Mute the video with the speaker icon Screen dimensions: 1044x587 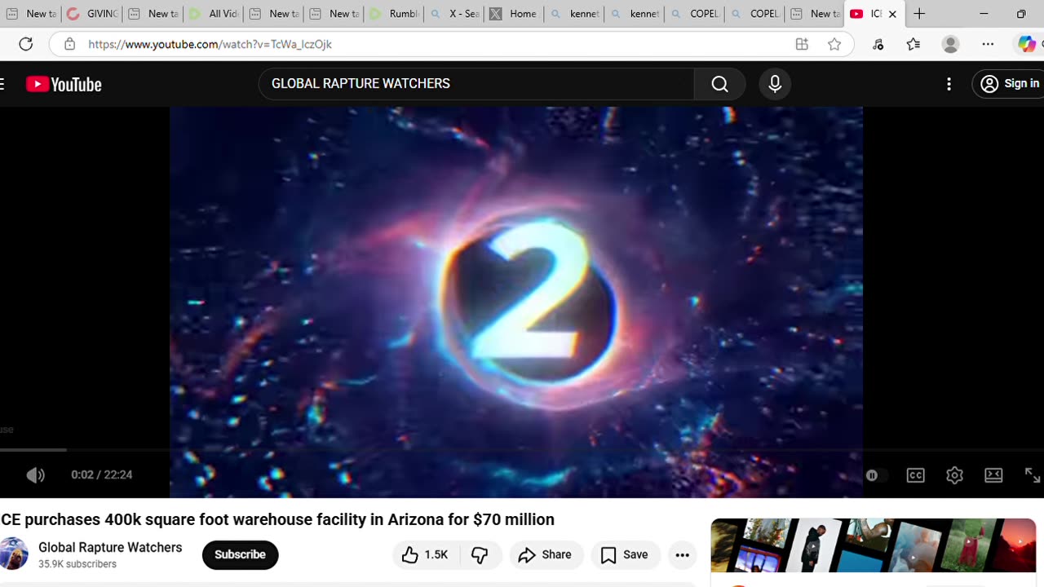35,475
